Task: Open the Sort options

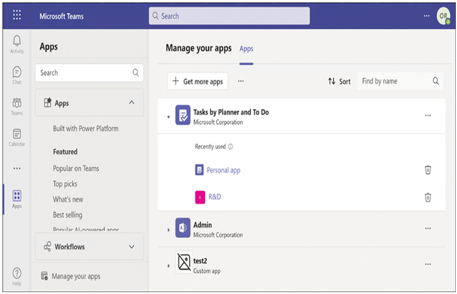Action: click(x=339, y=81)
